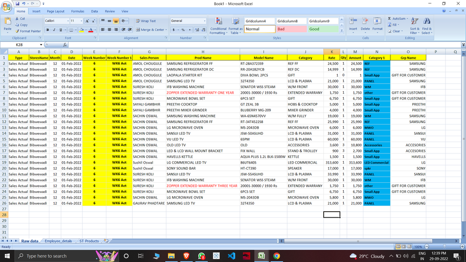Apply the red font color

coord(91,30)
